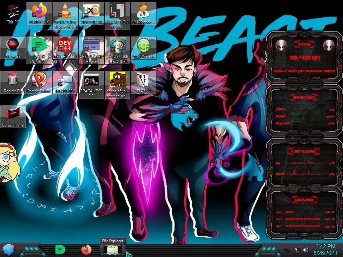Image resolution: width=343 pixels, height=257 pixels.
Task: Open File Explorer from the taskbar
Action: pos(113,250)
